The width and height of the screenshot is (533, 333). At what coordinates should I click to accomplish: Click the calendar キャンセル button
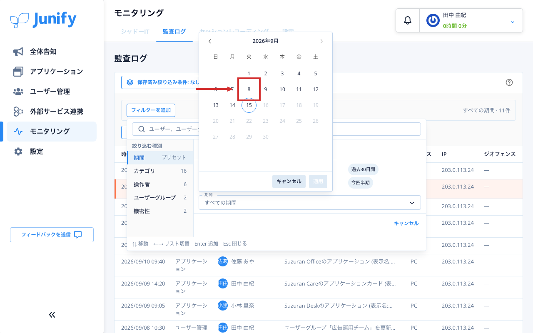pyautogui.click(x=289, y=181)
